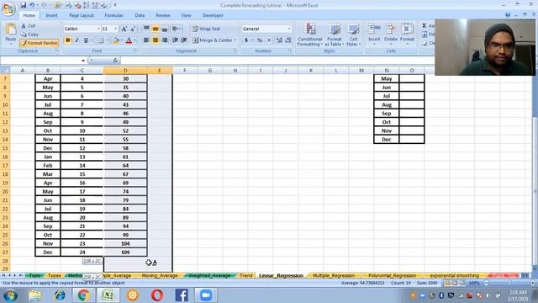Select column D header
The image size is (538, 303).
[125, 71]
